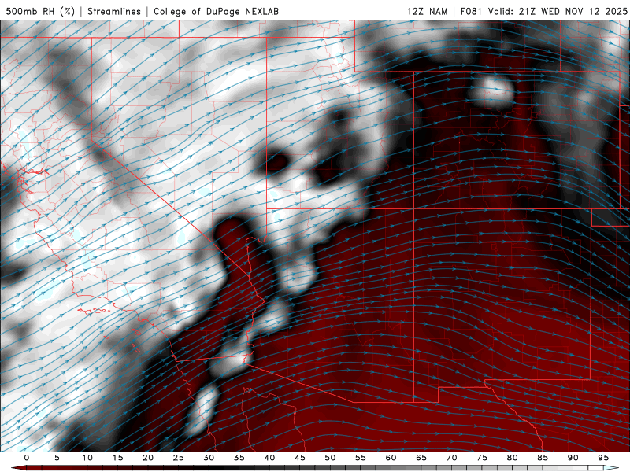Click the "Streamlines" label in header

(114, 11)
